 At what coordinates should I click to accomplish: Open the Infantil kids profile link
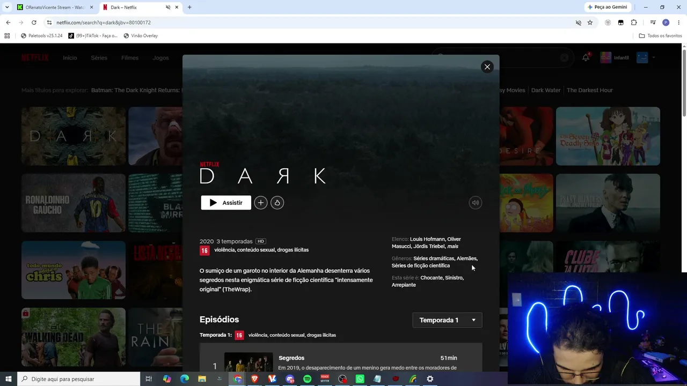coord(615,58)
